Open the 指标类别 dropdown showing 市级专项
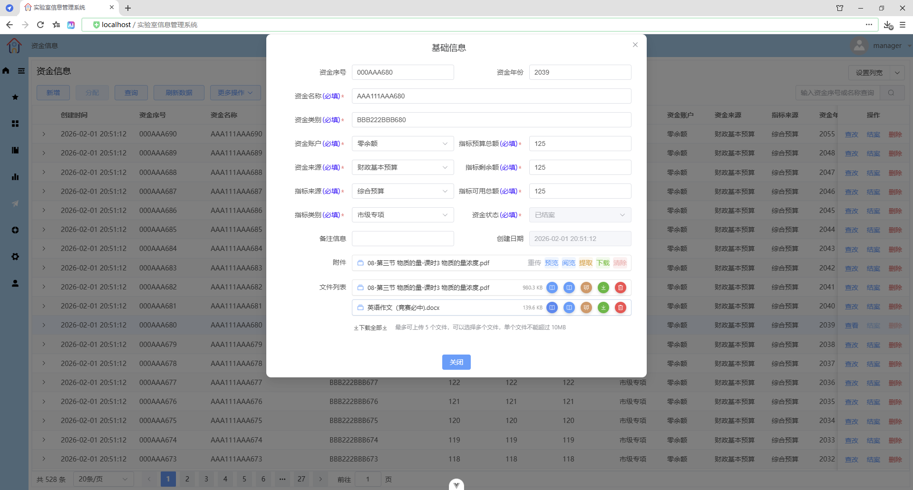This screenshot has width=913, height=490. click(403, 215)
